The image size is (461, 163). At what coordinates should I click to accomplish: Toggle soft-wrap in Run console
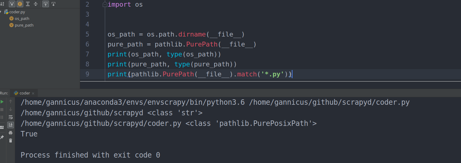[11, 117]
